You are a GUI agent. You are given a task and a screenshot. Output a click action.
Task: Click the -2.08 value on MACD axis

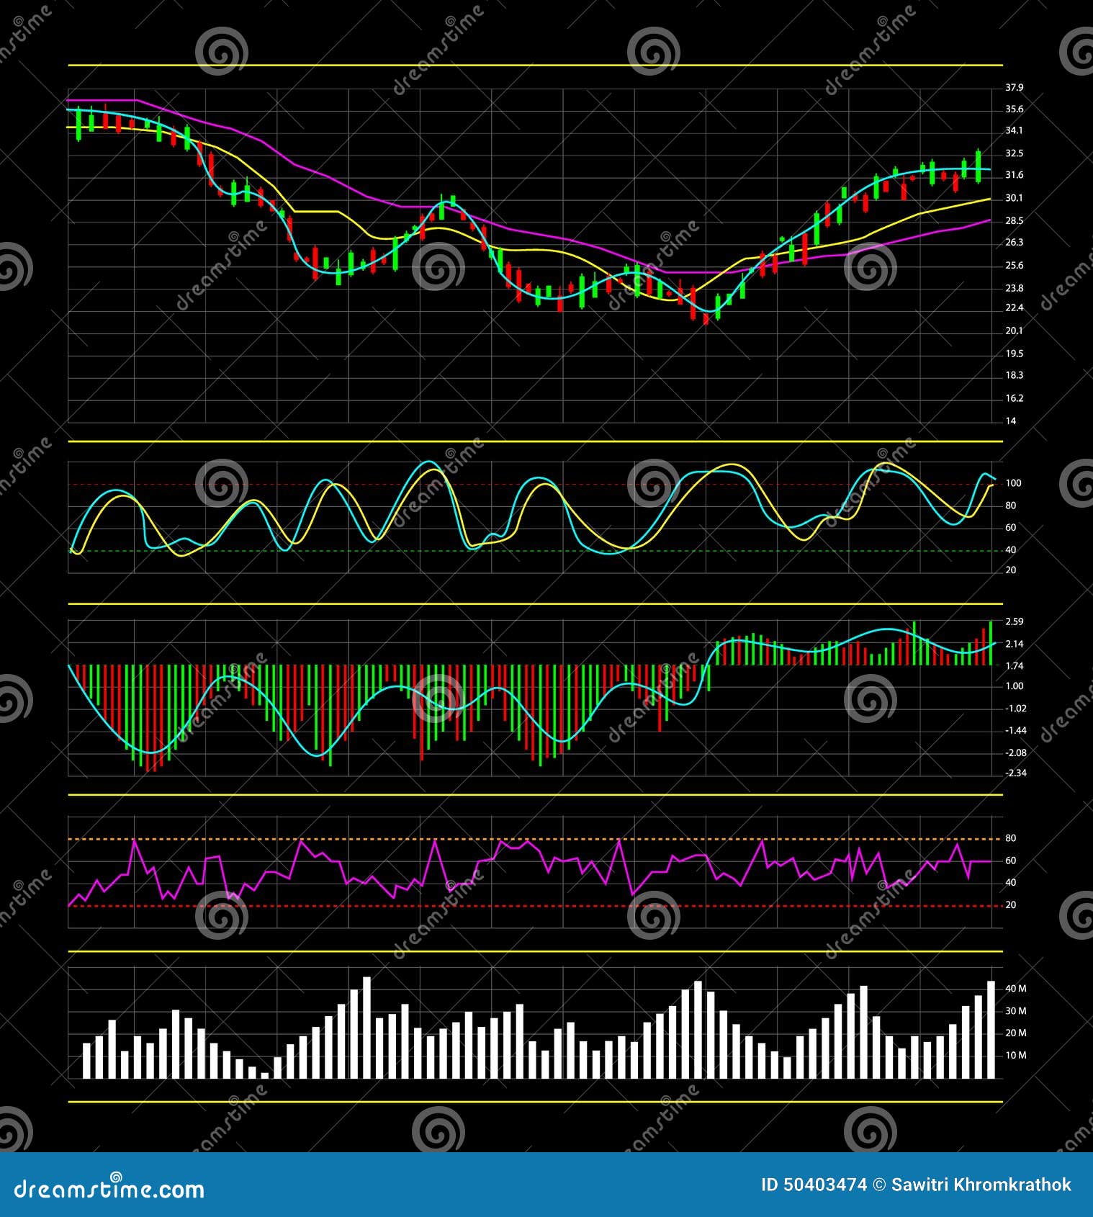1015,753
